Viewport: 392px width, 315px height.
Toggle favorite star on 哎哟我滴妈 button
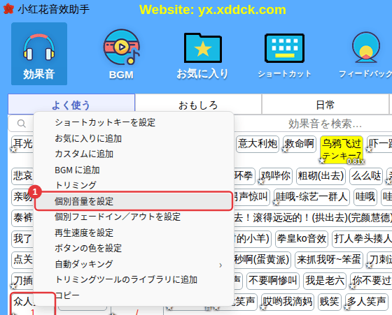click(x=263, y=307)
